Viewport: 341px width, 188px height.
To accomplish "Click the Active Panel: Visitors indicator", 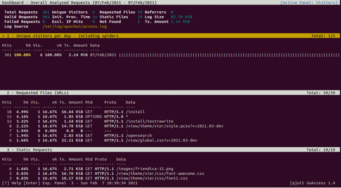I will 309,3.
